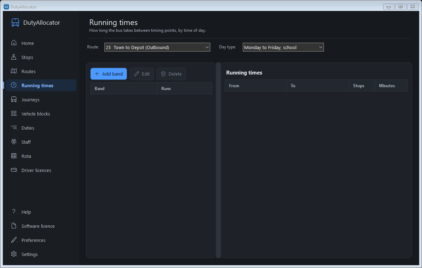
Task: Sort by Runs column header
Action: (x=185, y=88)
